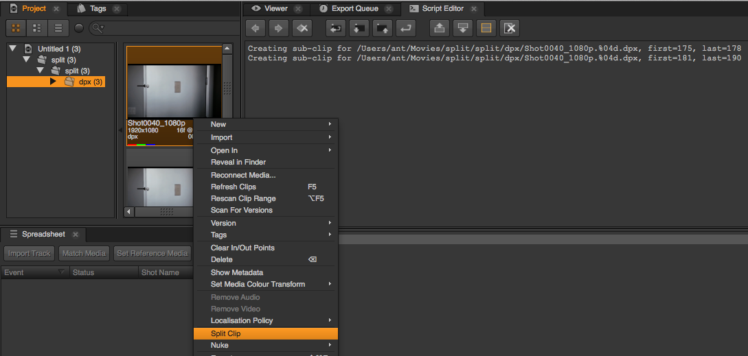Screen dimensions: 748x356
Task: Click the Load Script icon
Action: (359, 28)
